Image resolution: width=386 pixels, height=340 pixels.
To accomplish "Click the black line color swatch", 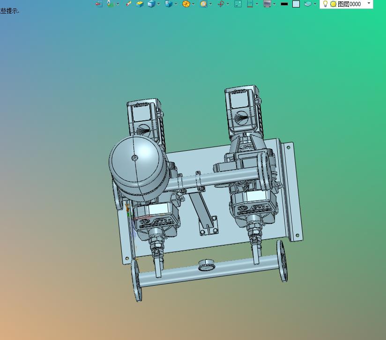I will click(x=284, y=4).
